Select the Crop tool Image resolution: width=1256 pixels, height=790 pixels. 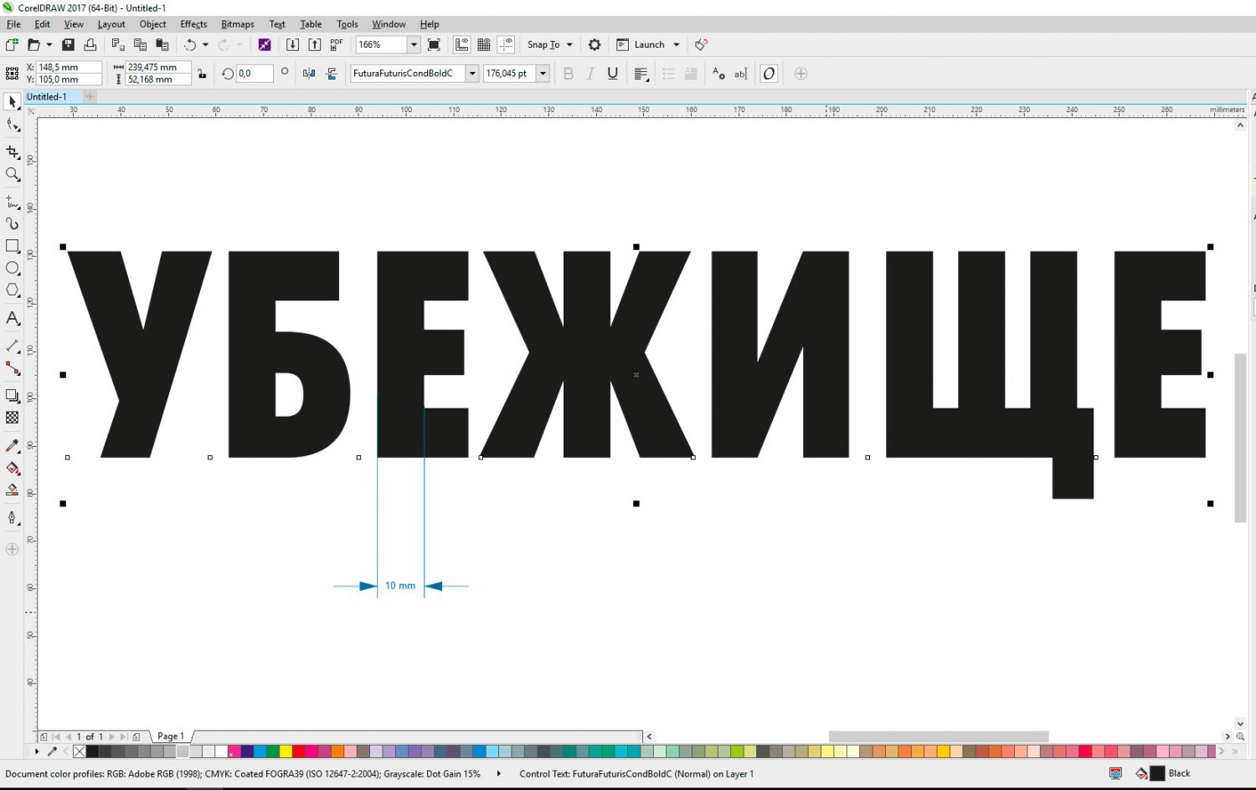tap(13, 151)
